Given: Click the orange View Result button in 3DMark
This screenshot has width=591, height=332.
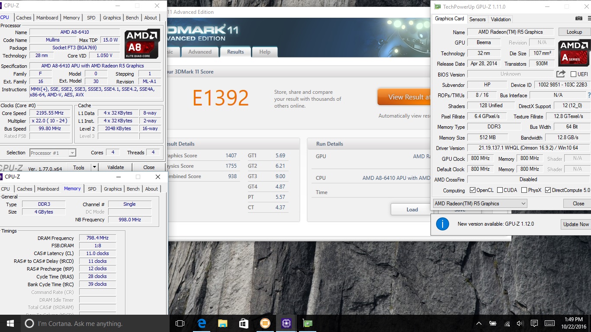Looking at the screenshot, I should point(405,97).
